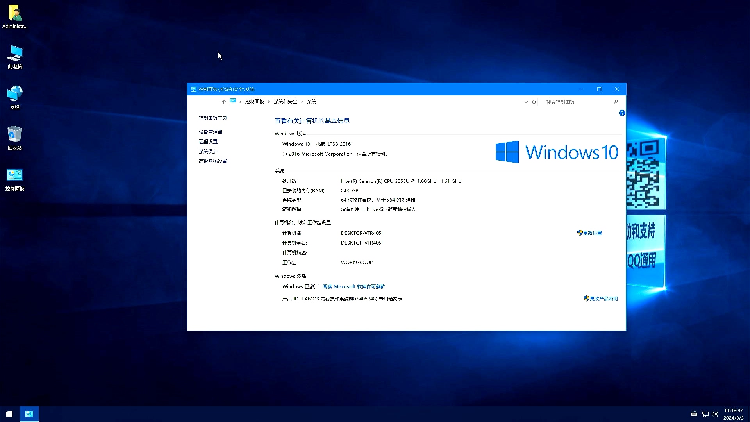Click the processor value Intel Celeron text
The width and height of the screenshot is (750, 422).
(x=401, y=181)
